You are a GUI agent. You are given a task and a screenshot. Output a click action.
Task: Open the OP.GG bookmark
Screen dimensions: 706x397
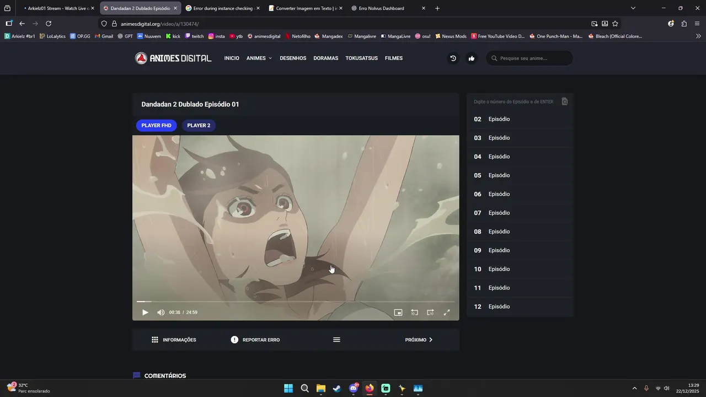[80, 36]
